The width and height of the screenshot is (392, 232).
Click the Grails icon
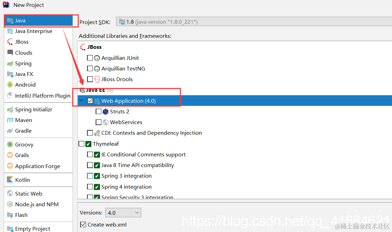tap(10, 155)
